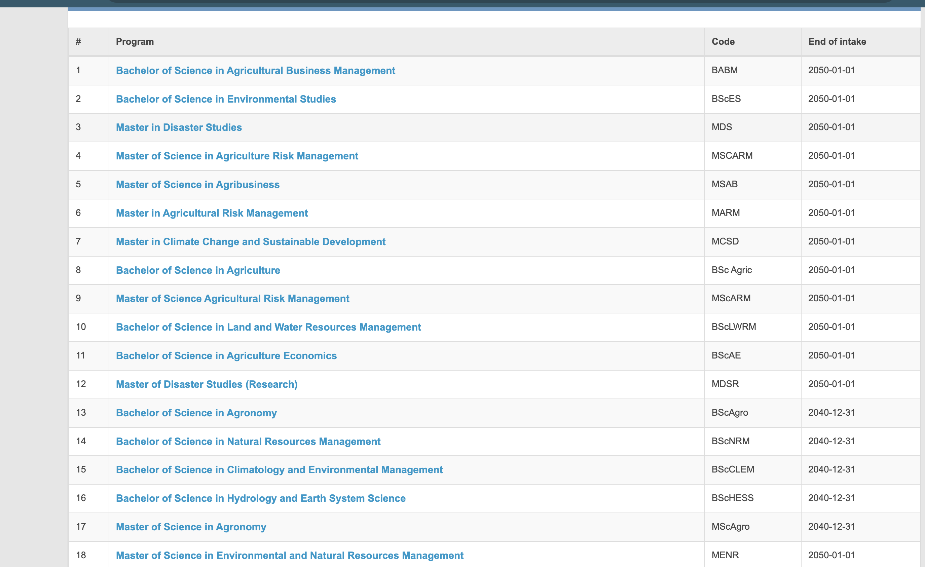Open Master in Environmental and Natural Resources Management
Screen dimensions: 925x567
[x=289, y=555]
